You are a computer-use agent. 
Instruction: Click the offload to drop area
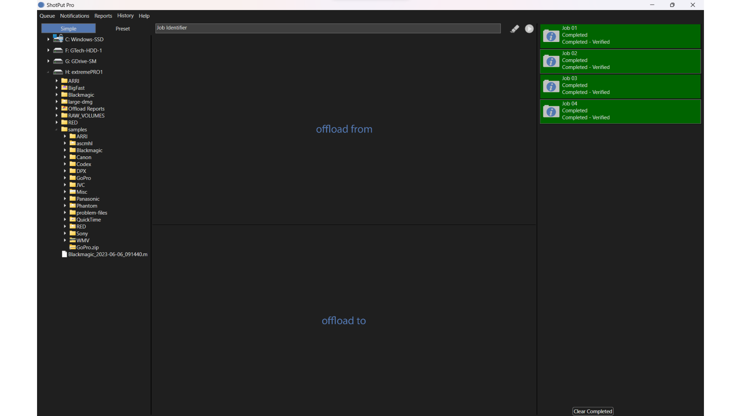pyautogui.click(x=344, y=320)
